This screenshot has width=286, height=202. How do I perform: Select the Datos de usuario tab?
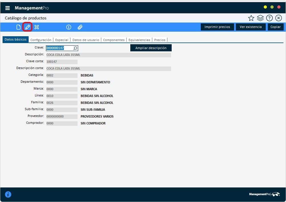point(86,40)
